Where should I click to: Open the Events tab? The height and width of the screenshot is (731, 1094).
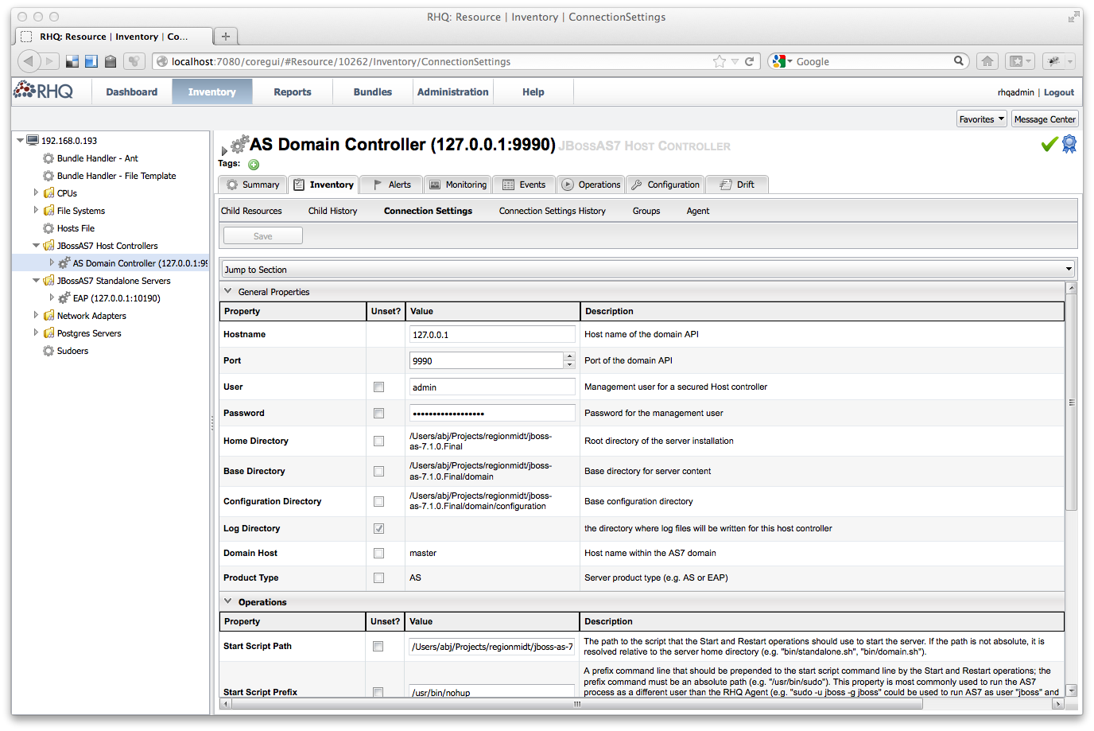coord(524,185)
